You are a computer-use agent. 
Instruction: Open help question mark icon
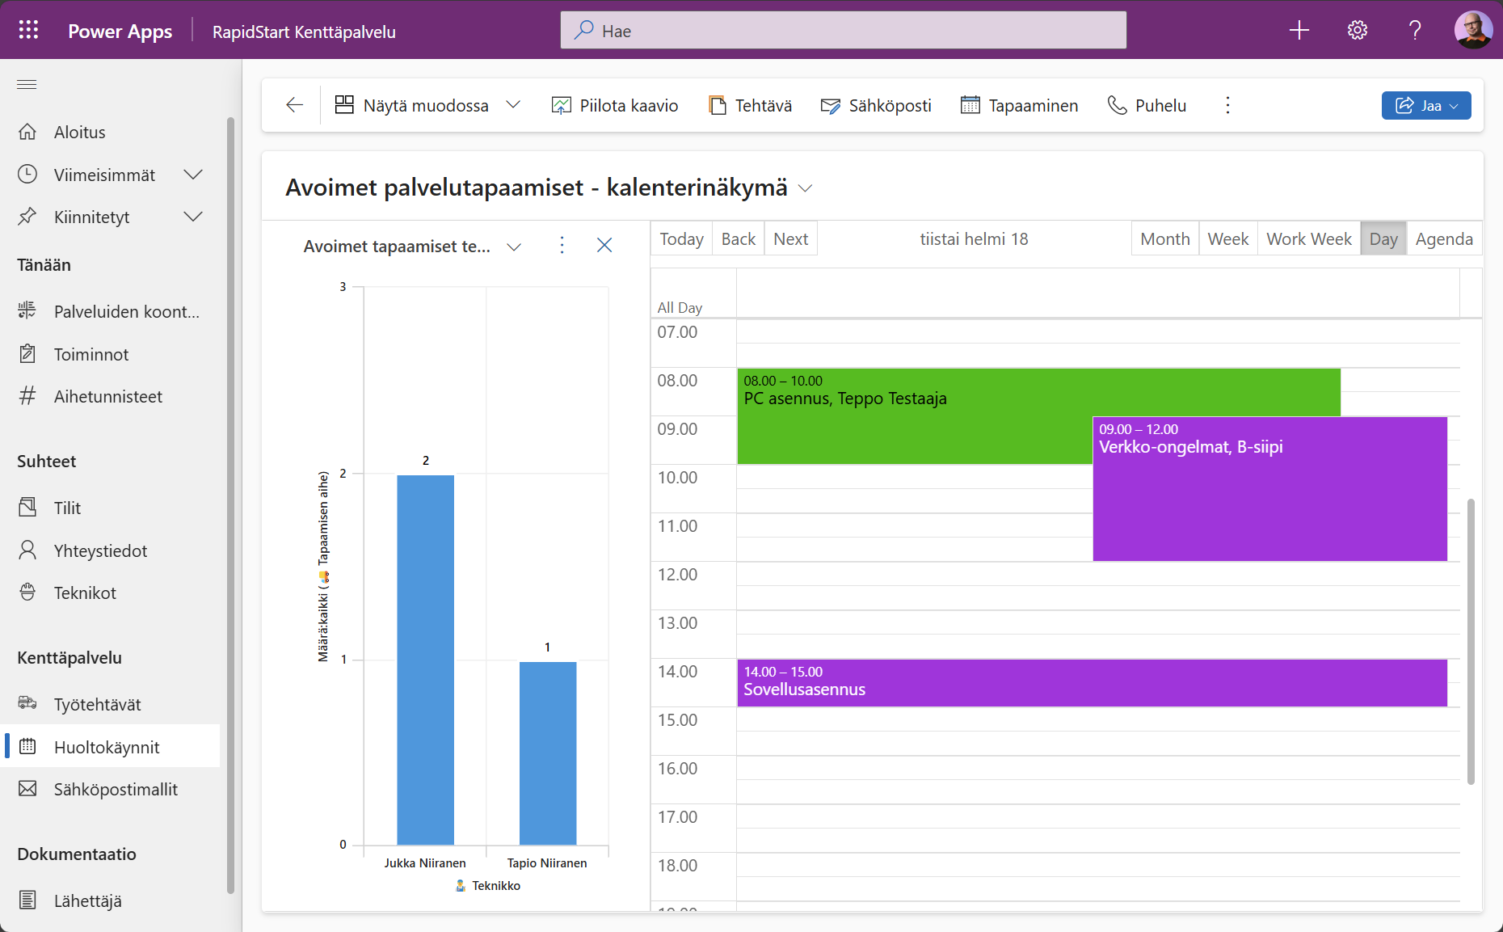1414,31
